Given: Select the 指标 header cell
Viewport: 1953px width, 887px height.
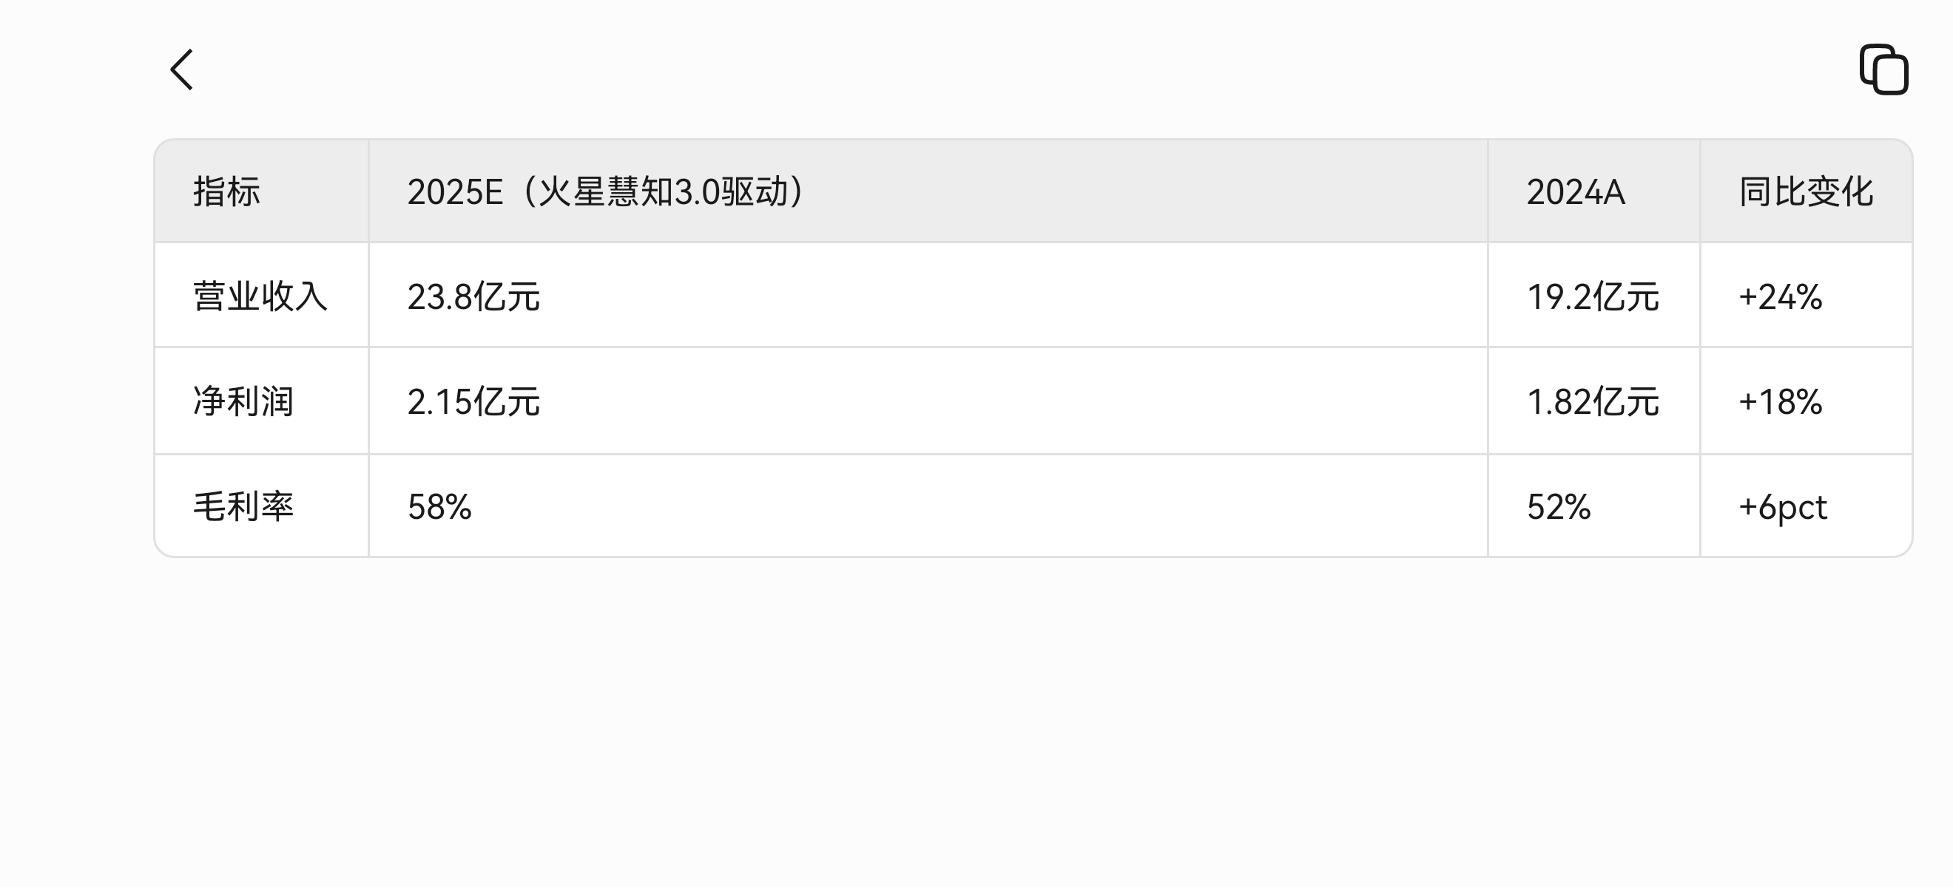Looking at the screenshot, I should [x=262, y=191].
